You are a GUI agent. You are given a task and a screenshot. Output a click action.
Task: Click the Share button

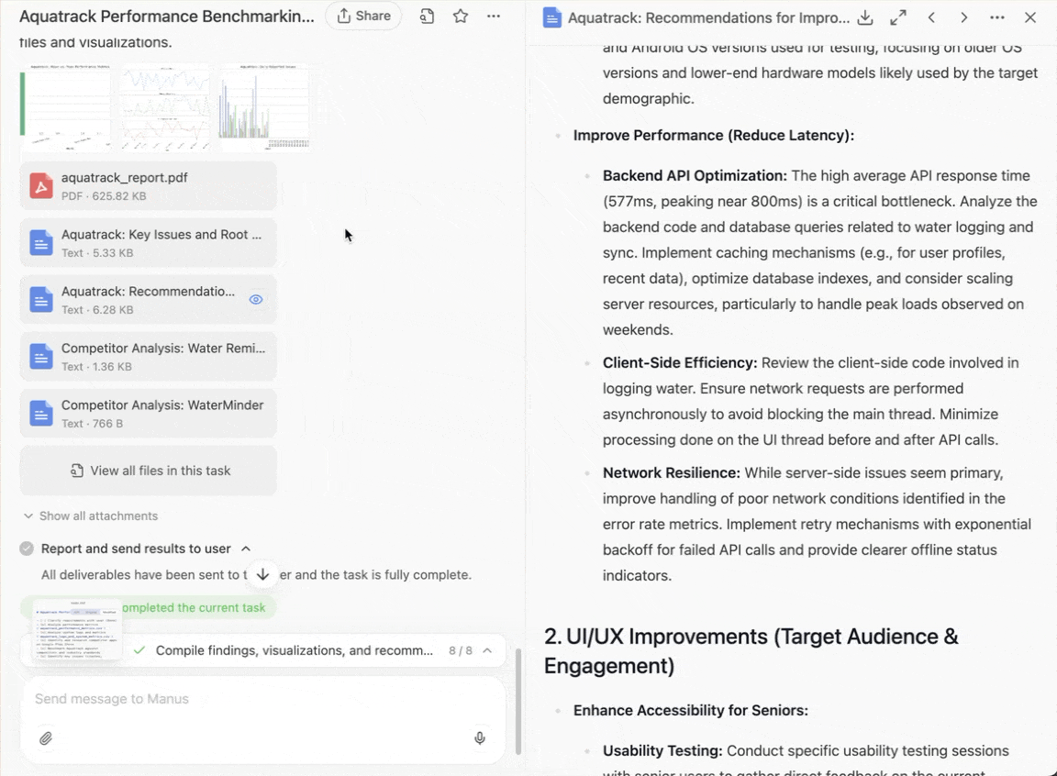click(364, 17)
